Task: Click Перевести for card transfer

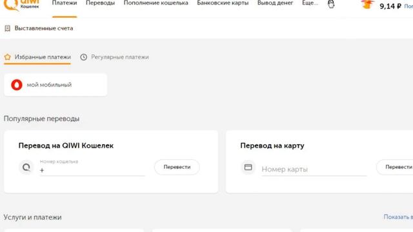Action: click(395, 167)
